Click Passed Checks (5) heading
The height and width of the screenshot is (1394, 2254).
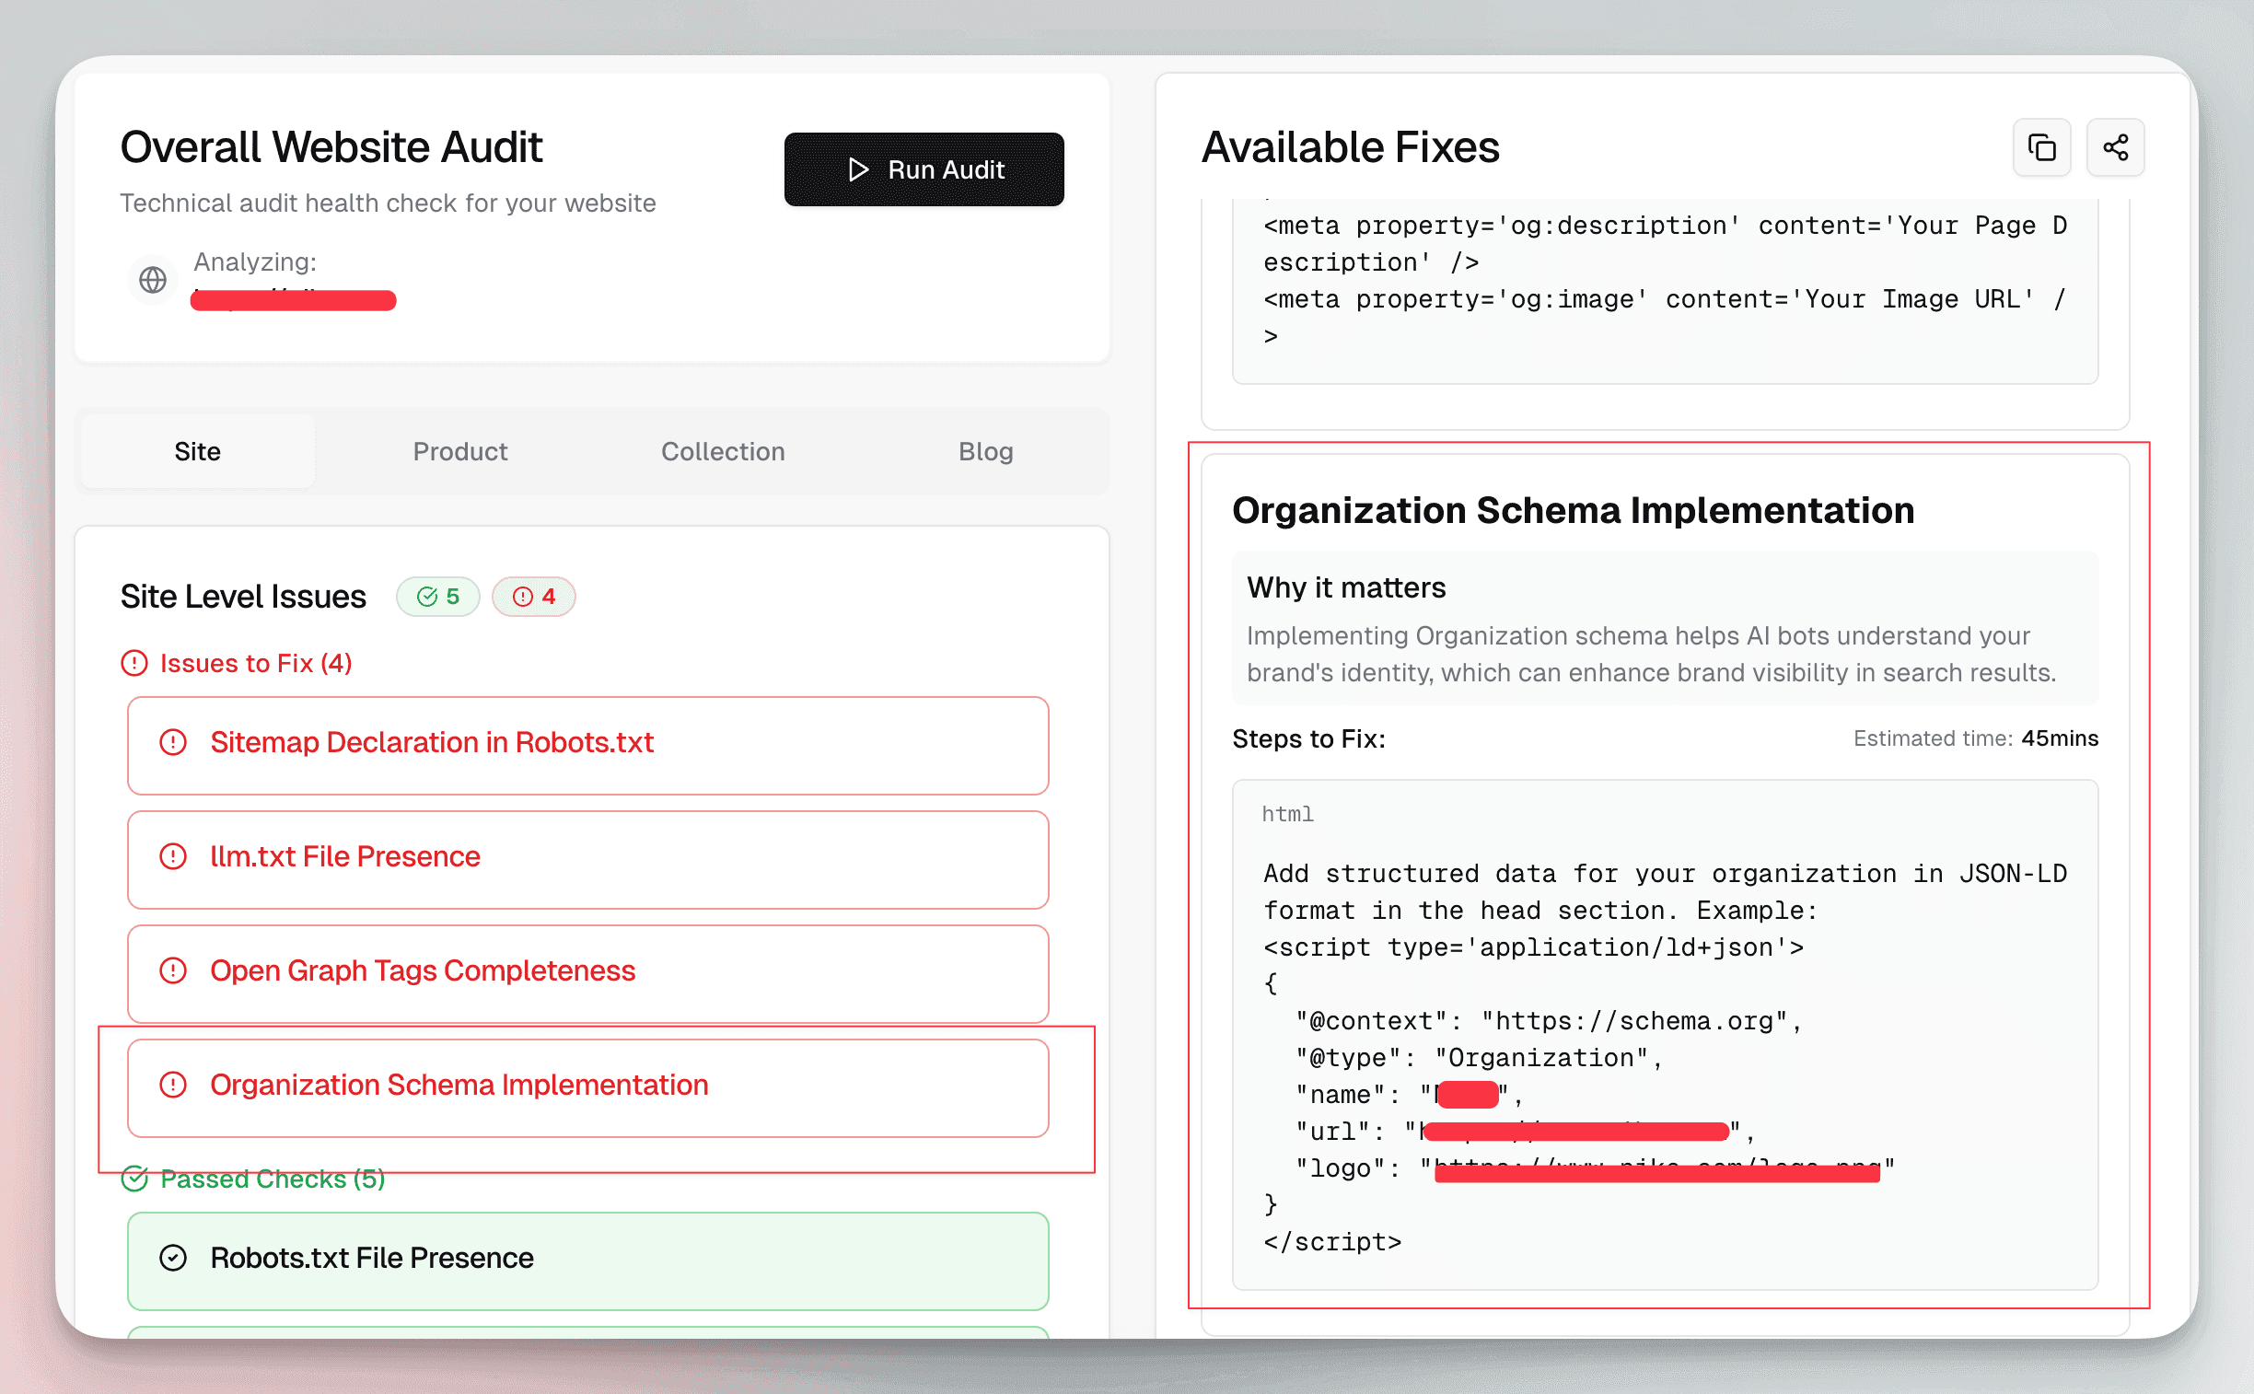pyautogui.click(x=272, y=1179)
